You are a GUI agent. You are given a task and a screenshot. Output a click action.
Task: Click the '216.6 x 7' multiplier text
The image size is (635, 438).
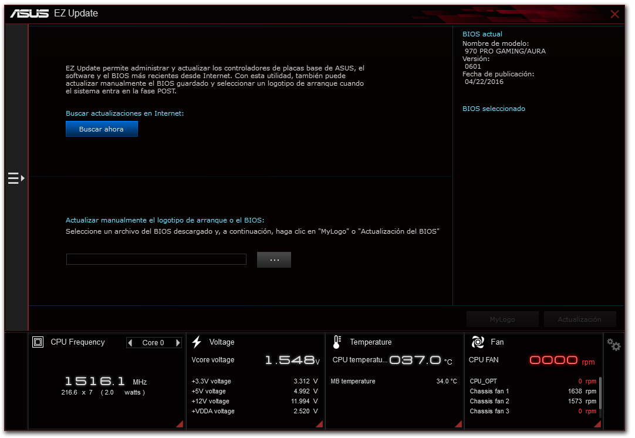tap(77, 393)
